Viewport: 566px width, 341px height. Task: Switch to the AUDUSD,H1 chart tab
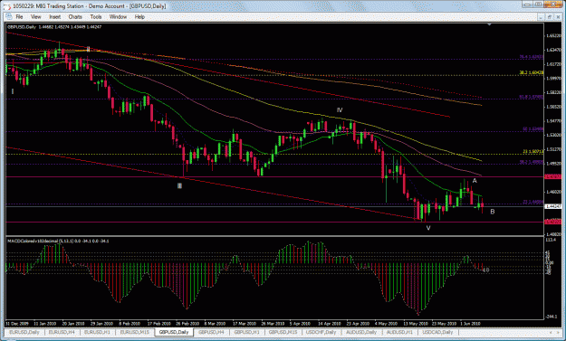coord(399,332)
